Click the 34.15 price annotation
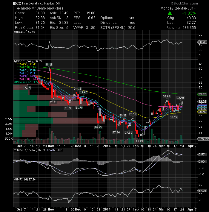 coord(78,88)
